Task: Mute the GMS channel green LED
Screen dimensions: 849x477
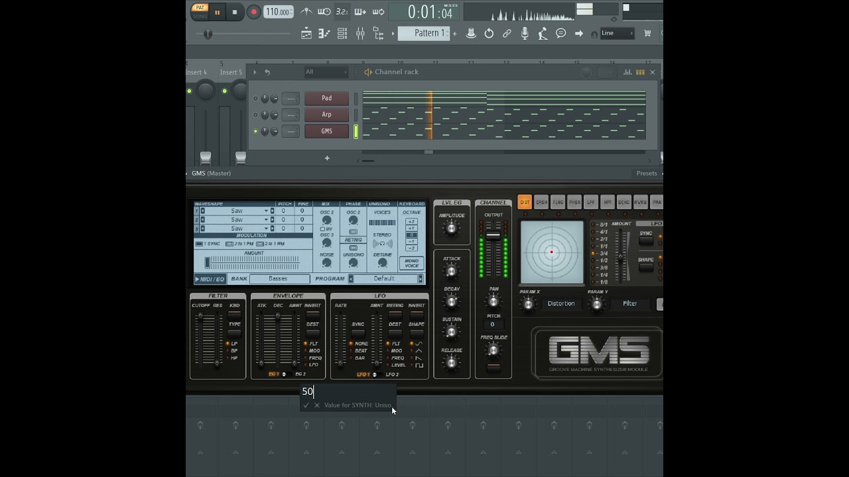Action: point(255,131)
